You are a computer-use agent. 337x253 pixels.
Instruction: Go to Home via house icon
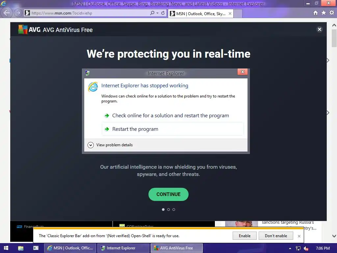316,13
